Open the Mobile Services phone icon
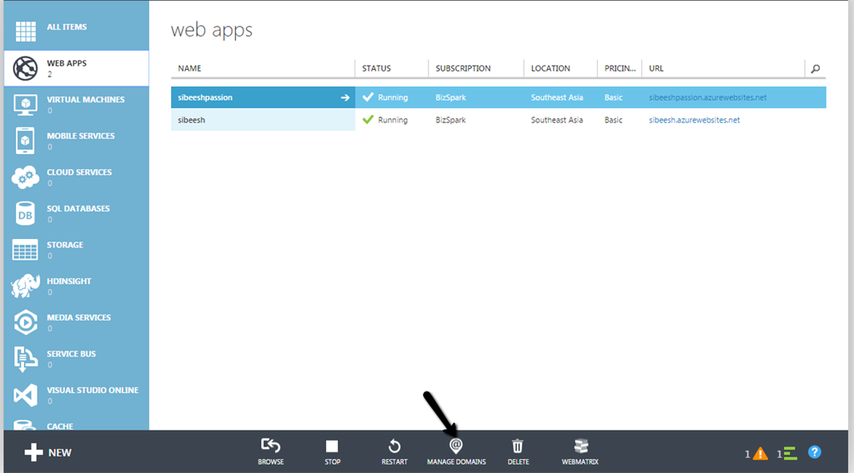The width and height of the screenshot is (854, 473). click(25, 141)
